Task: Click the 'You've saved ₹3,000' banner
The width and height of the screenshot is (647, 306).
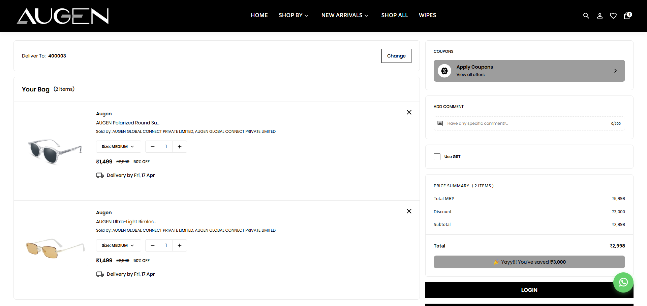Action: click(529, 262)
